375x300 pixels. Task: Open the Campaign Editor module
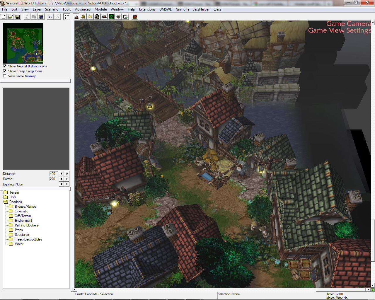[x=104, y=17]
